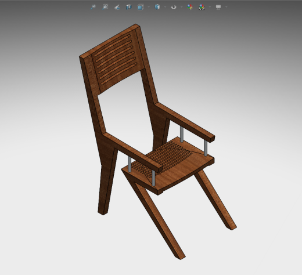This screenshot has height=275, width=302.
Task: Open the Display Style dropdown arrow
Action: [x=165, y=7]
